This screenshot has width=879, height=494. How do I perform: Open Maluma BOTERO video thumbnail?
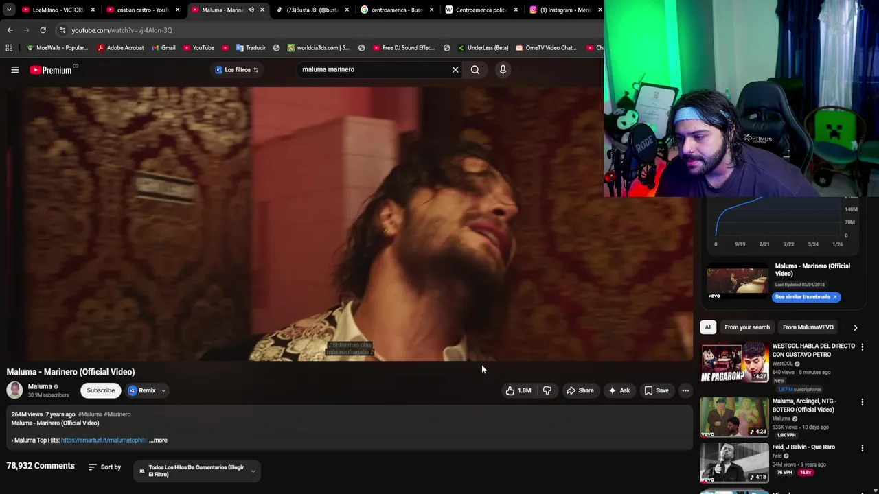pos(735,416)
